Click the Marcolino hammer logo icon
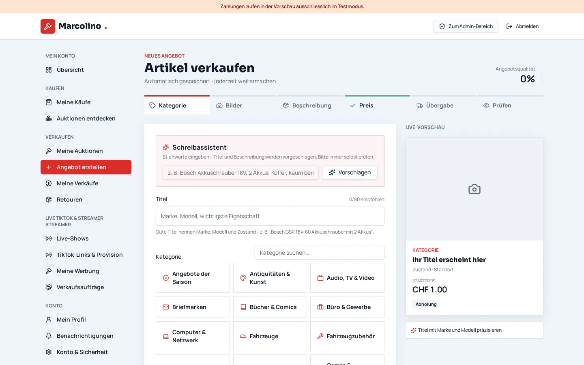The width and height of the screenshot is (584, 365). (x=48, y=26)
